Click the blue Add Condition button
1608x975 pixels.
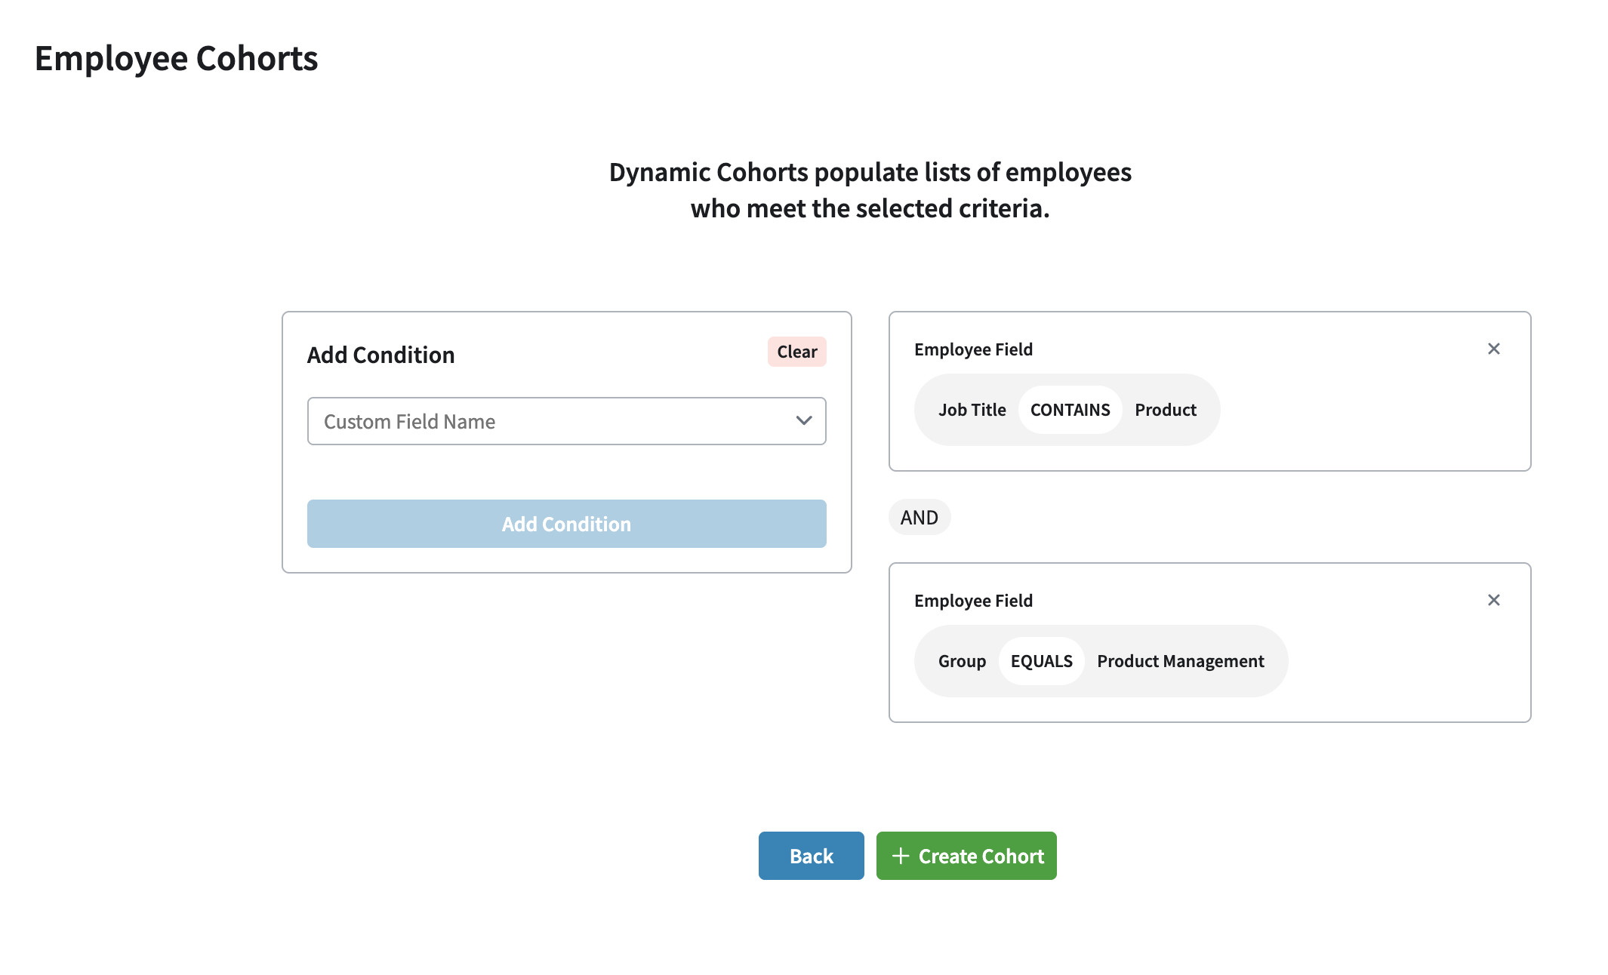pyautogui.click(x=566, y=524)
